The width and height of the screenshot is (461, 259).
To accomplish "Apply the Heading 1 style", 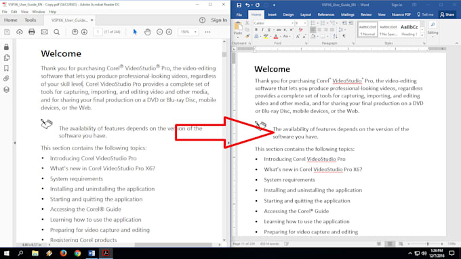I will point(409,30).
